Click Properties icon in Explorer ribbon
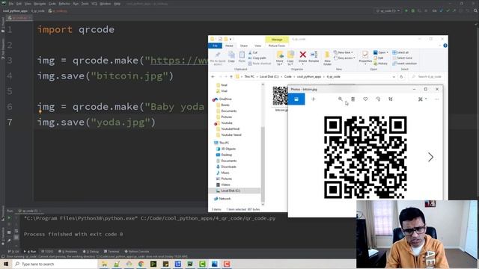Screen dimensions: 479x269 tap(365, 55)
